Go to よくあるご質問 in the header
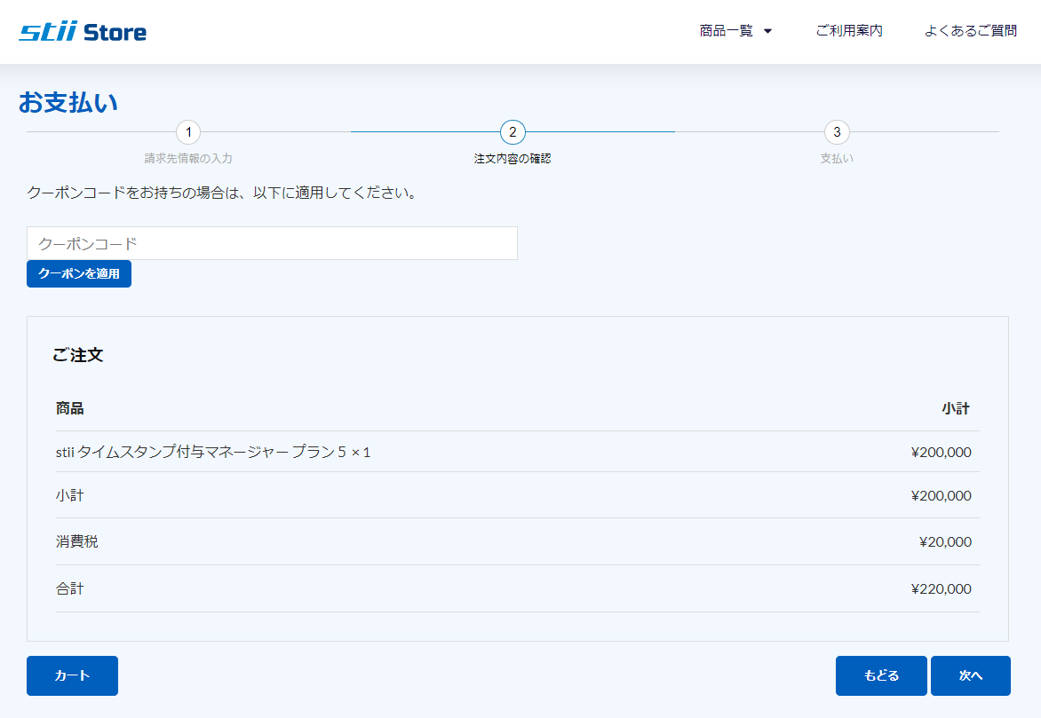The height and width of the screenshot is (718, 1041). 970,31
